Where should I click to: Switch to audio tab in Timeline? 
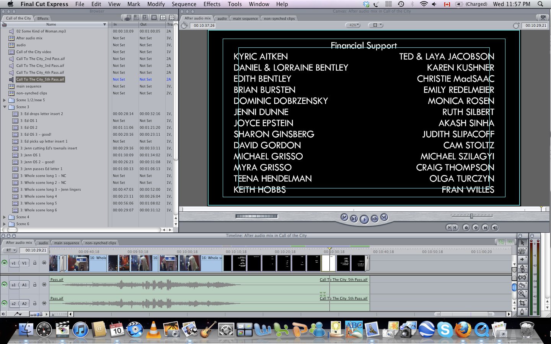click(43, 243)
